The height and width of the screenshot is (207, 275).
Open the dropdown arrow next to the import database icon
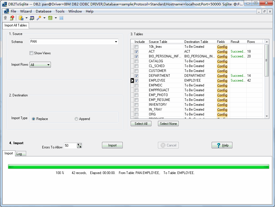(x=26, y=18)
